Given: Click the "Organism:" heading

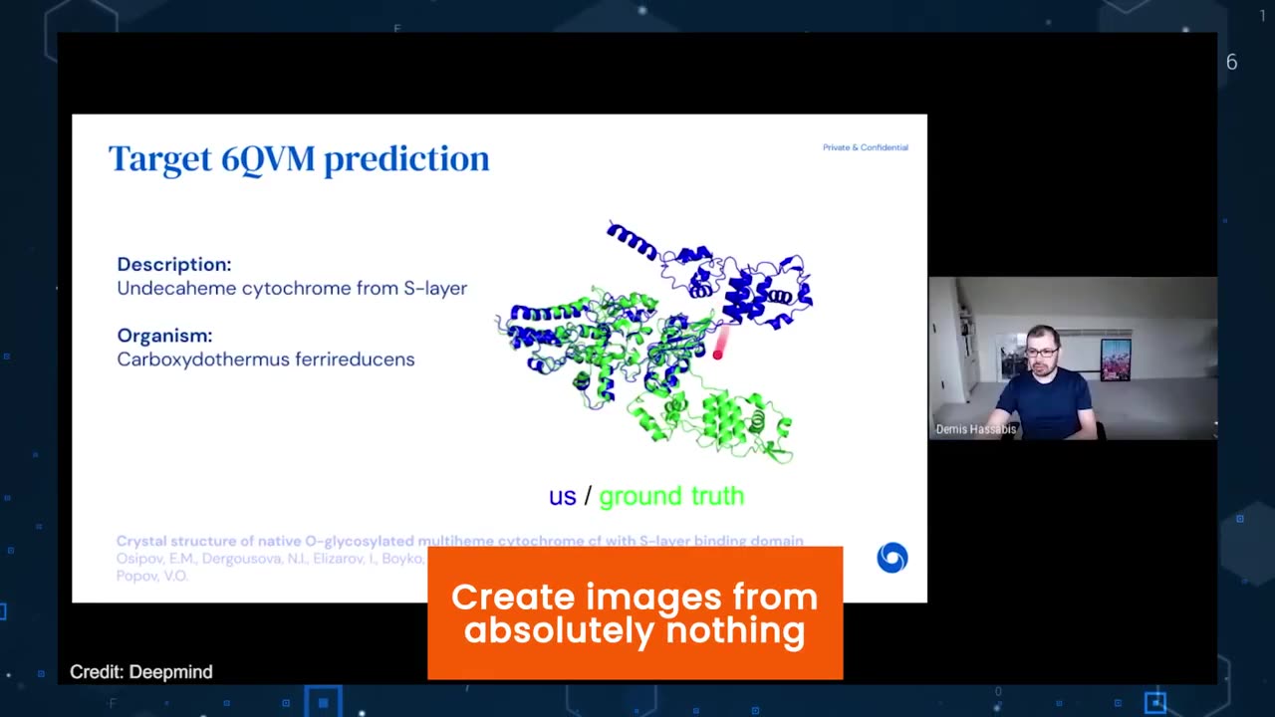Looking at the screenshot, I should (164, 336).
